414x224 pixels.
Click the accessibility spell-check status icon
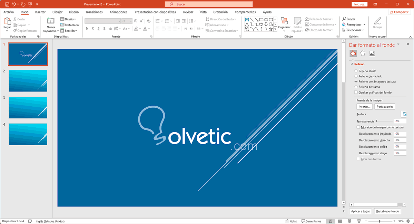[x=30, y=221]
